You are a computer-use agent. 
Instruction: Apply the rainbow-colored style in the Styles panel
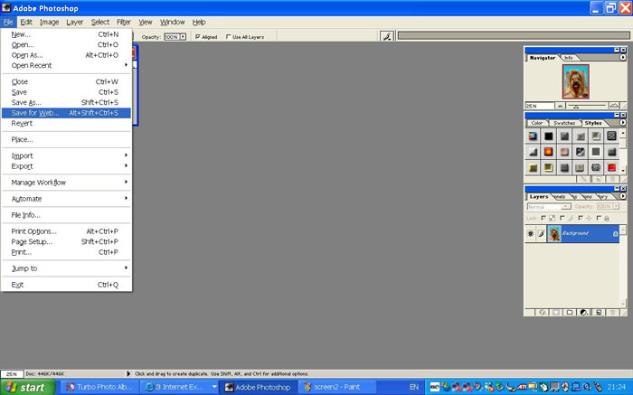533,136
